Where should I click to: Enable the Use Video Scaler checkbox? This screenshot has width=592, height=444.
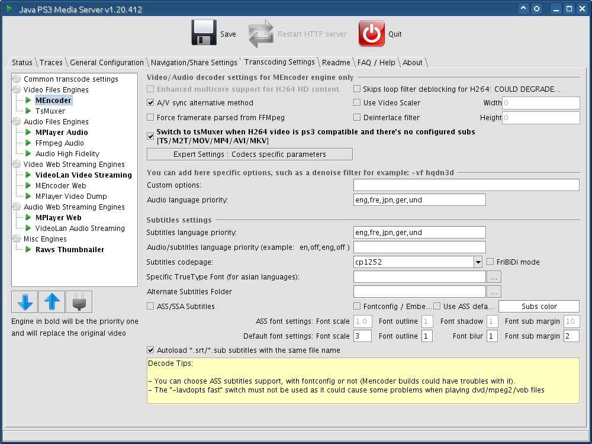(x=357, y=102)
